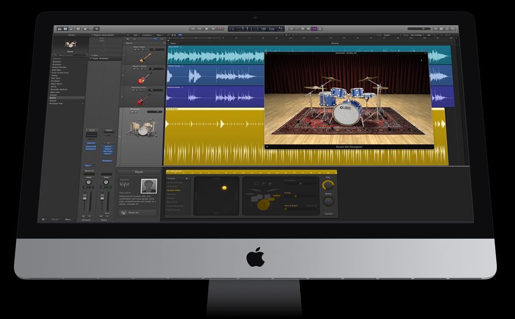Click the red Record button

point(221,29)
